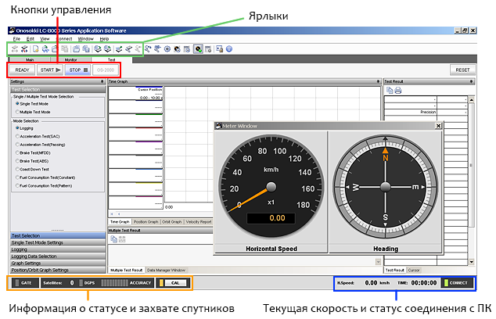Expand the Graph Settings section
This screenshot has height=319, width=496.
click(x=58, y=263)
